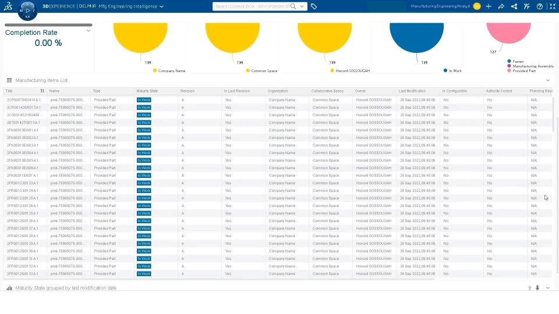Toggle Common Space legend entry
Viewport: 559px width, 314px height.
click(x=261, y=70)
